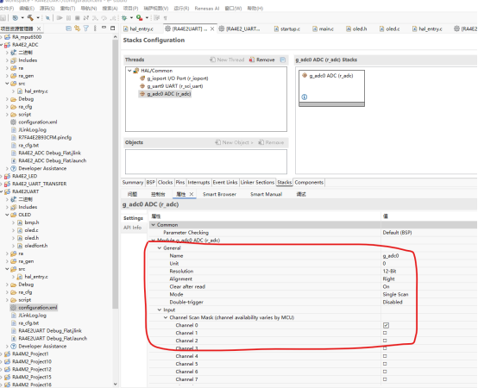Click the resume (play) toolbar icon

[x=60, y=18]
